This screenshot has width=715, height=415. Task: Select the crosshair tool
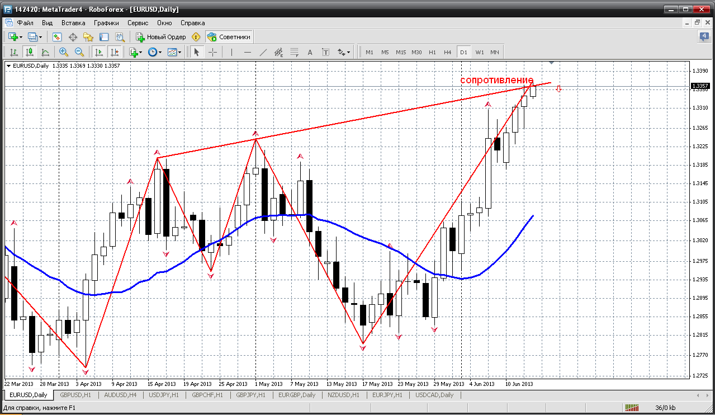point(213,52)
